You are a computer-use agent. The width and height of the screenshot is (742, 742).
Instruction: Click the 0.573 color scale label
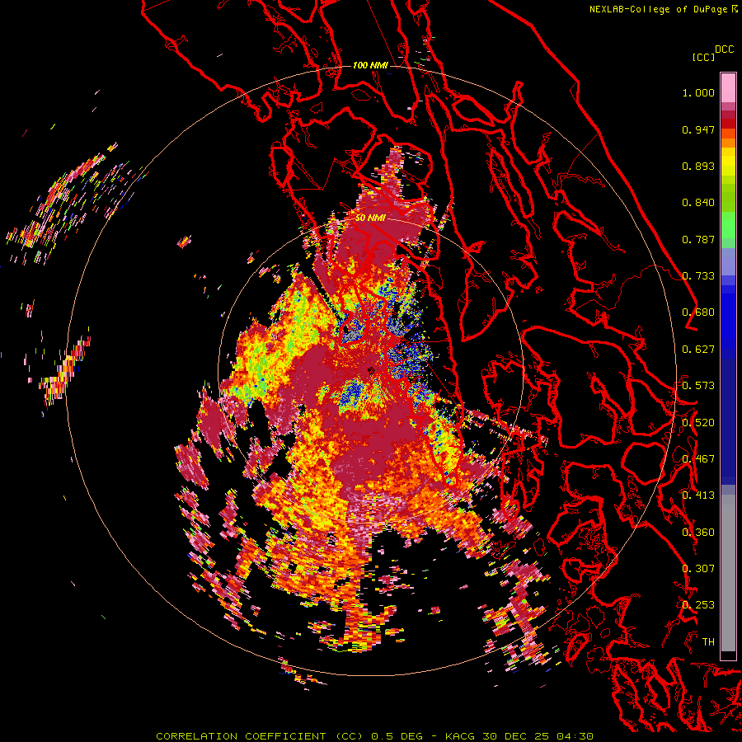coord(698,386)
